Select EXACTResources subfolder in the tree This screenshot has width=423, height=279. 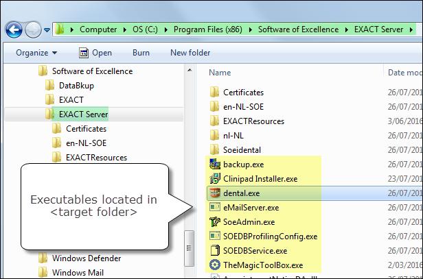(96, 158)
